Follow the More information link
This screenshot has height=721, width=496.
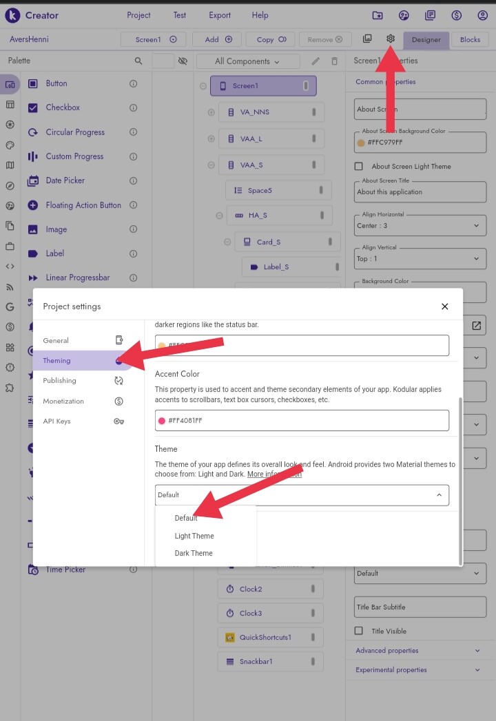pos(274,474)
